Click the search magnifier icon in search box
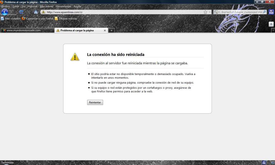This screenshot has height=165, width=275. (265, 12)
